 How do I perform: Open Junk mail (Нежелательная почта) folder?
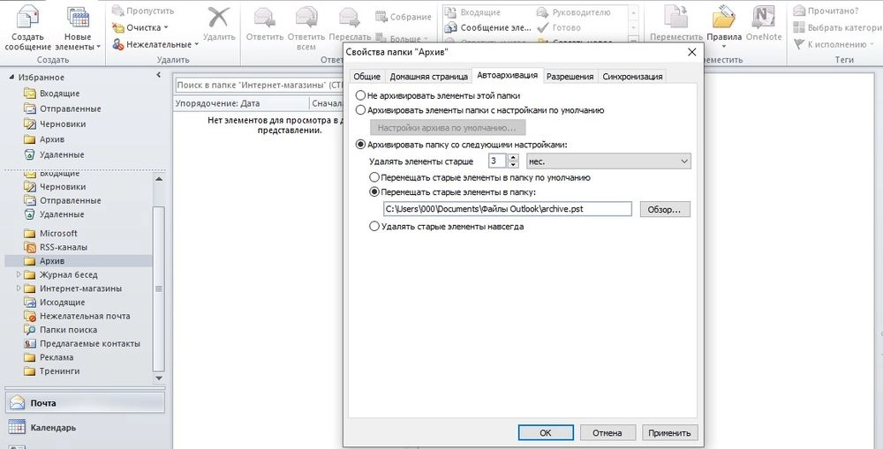(x=85, y=316)
